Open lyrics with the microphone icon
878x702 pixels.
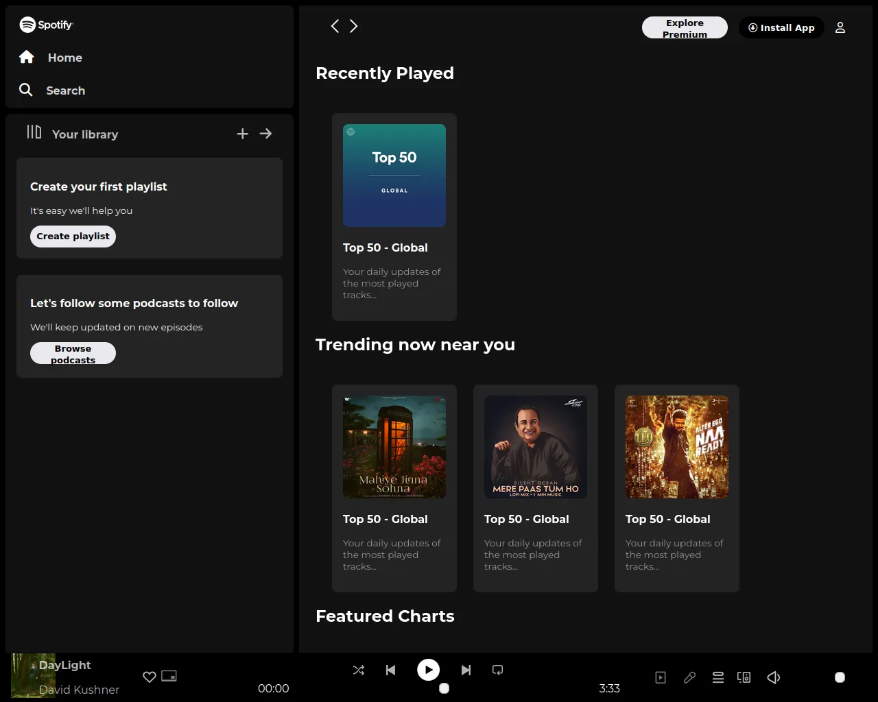pos(689,677)
